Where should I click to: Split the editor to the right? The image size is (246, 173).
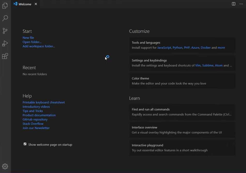233,4
